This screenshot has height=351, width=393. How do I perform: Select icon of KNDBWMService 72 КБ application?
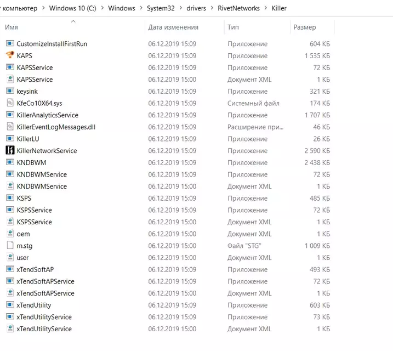tap(10, 174)
